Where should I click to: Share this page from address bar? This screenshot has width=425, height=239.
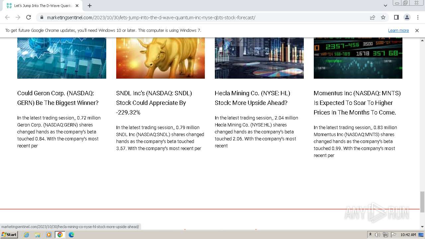coord(373,17)
